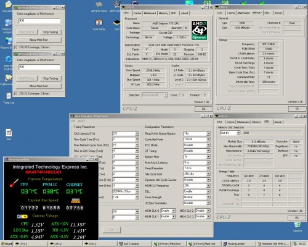Open the Documenti folder desktop icon

tap(8, 4)
